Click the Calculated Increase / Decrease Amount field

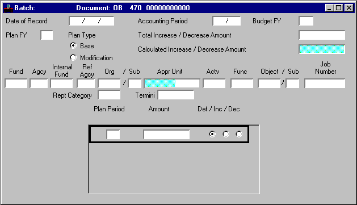coord(322,49)
